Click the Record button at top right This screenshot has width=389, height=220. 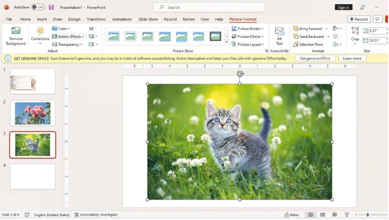(x=359, y=19)
